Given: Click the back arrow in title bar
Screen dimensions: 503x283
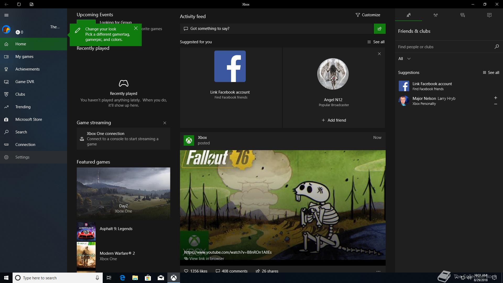Looking at the screenshot, I should click(x=7, y=4).
